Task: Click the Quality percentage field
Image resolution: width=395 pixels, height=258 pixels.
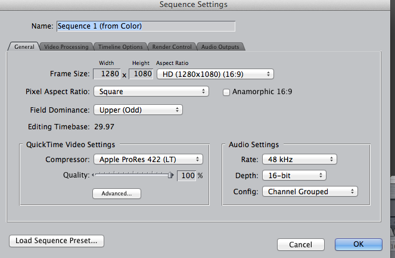Action: click(x=186, y=176)
